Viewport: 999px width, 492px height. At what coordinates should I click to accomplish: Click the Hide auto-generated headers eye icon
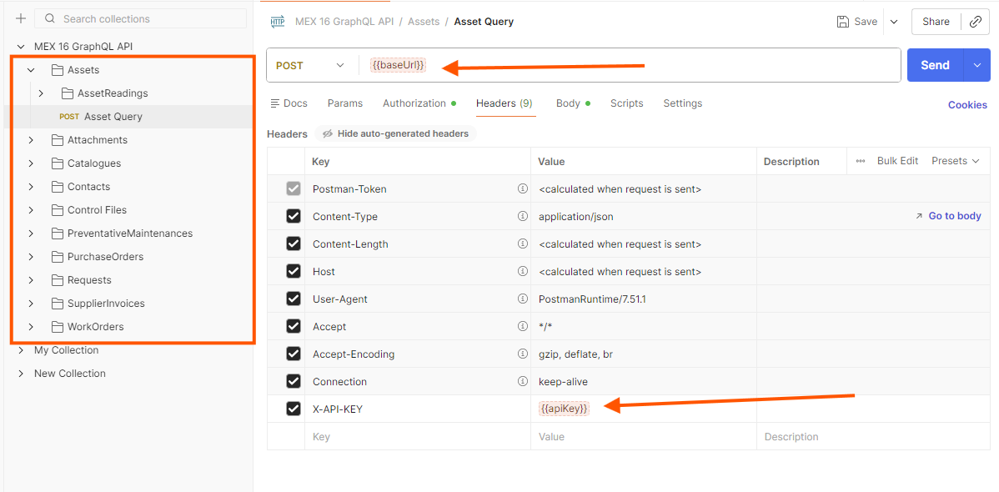(x=328, y=133)
